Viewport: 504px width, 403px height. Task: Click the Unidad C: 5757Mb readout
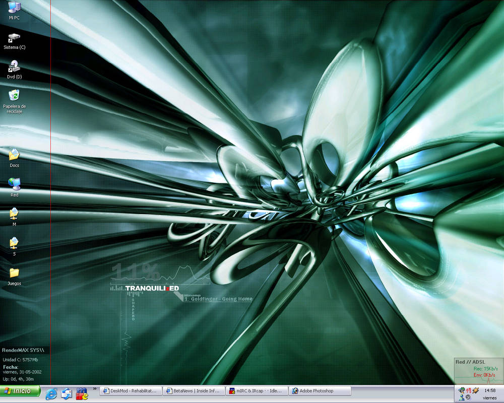pos(20,360)
